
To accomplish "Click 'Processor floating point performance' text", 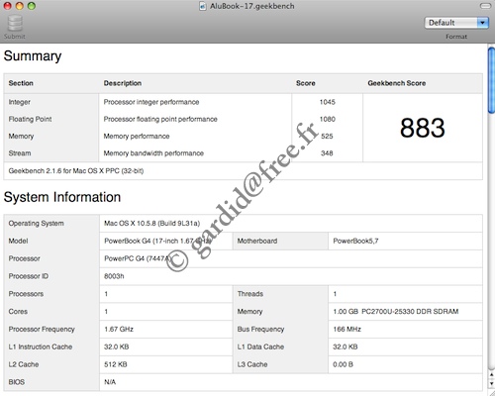I will [160, 119].
